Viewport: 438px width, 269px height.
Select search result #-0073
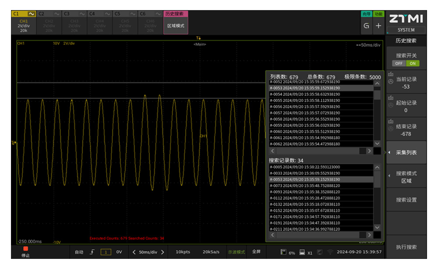click(321, 186)
